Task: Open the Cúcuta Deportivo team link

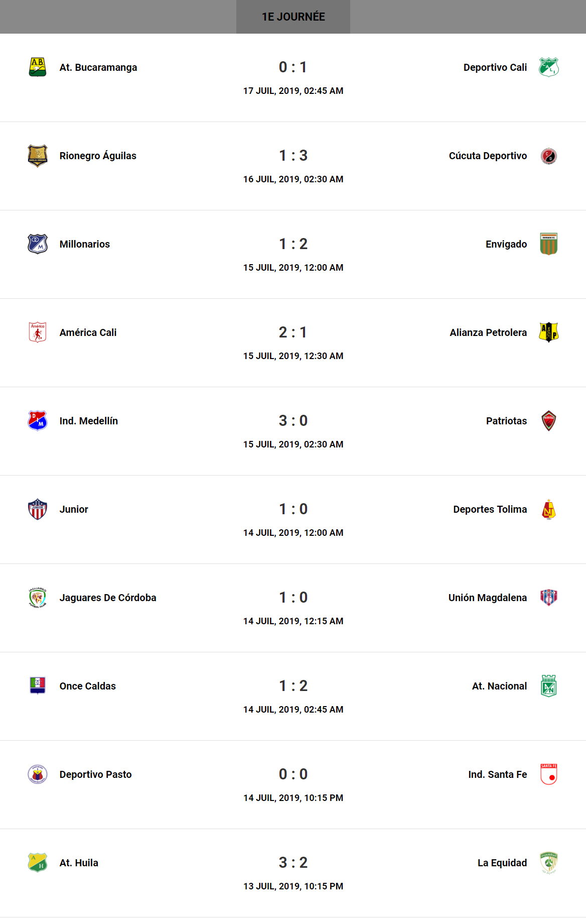Action: pyautogui.click(x=488, y=156)
